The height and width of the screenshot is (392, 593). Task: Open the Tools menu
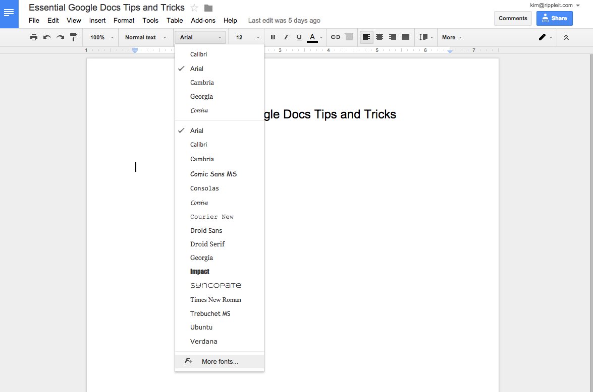150,20
